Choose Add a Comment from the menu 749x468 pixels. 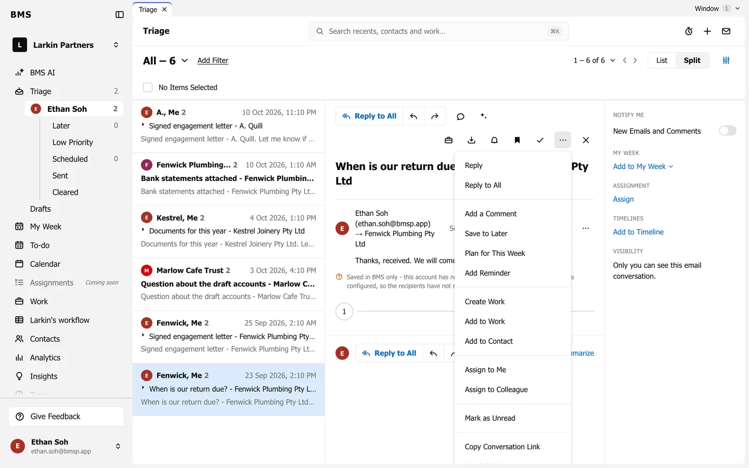coord(513,214)
